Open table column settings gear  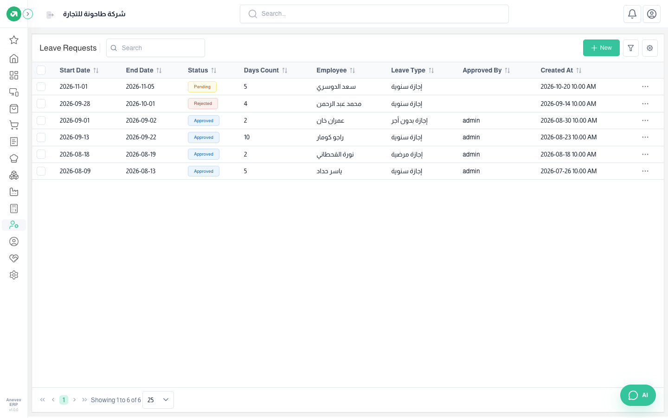point(650,48)
